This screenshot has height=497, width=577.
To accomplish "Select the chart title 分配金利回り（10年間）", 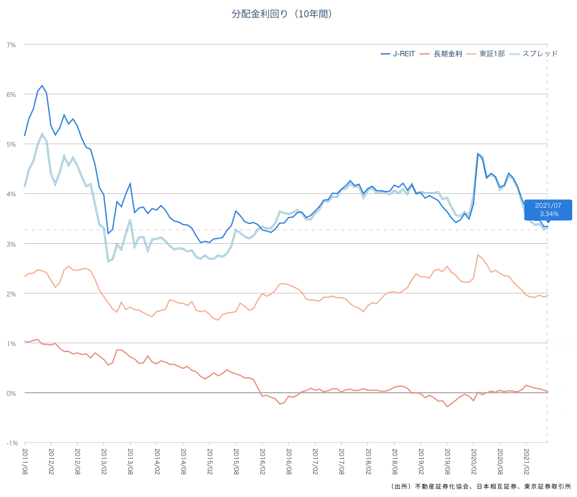I will [283, 13].
